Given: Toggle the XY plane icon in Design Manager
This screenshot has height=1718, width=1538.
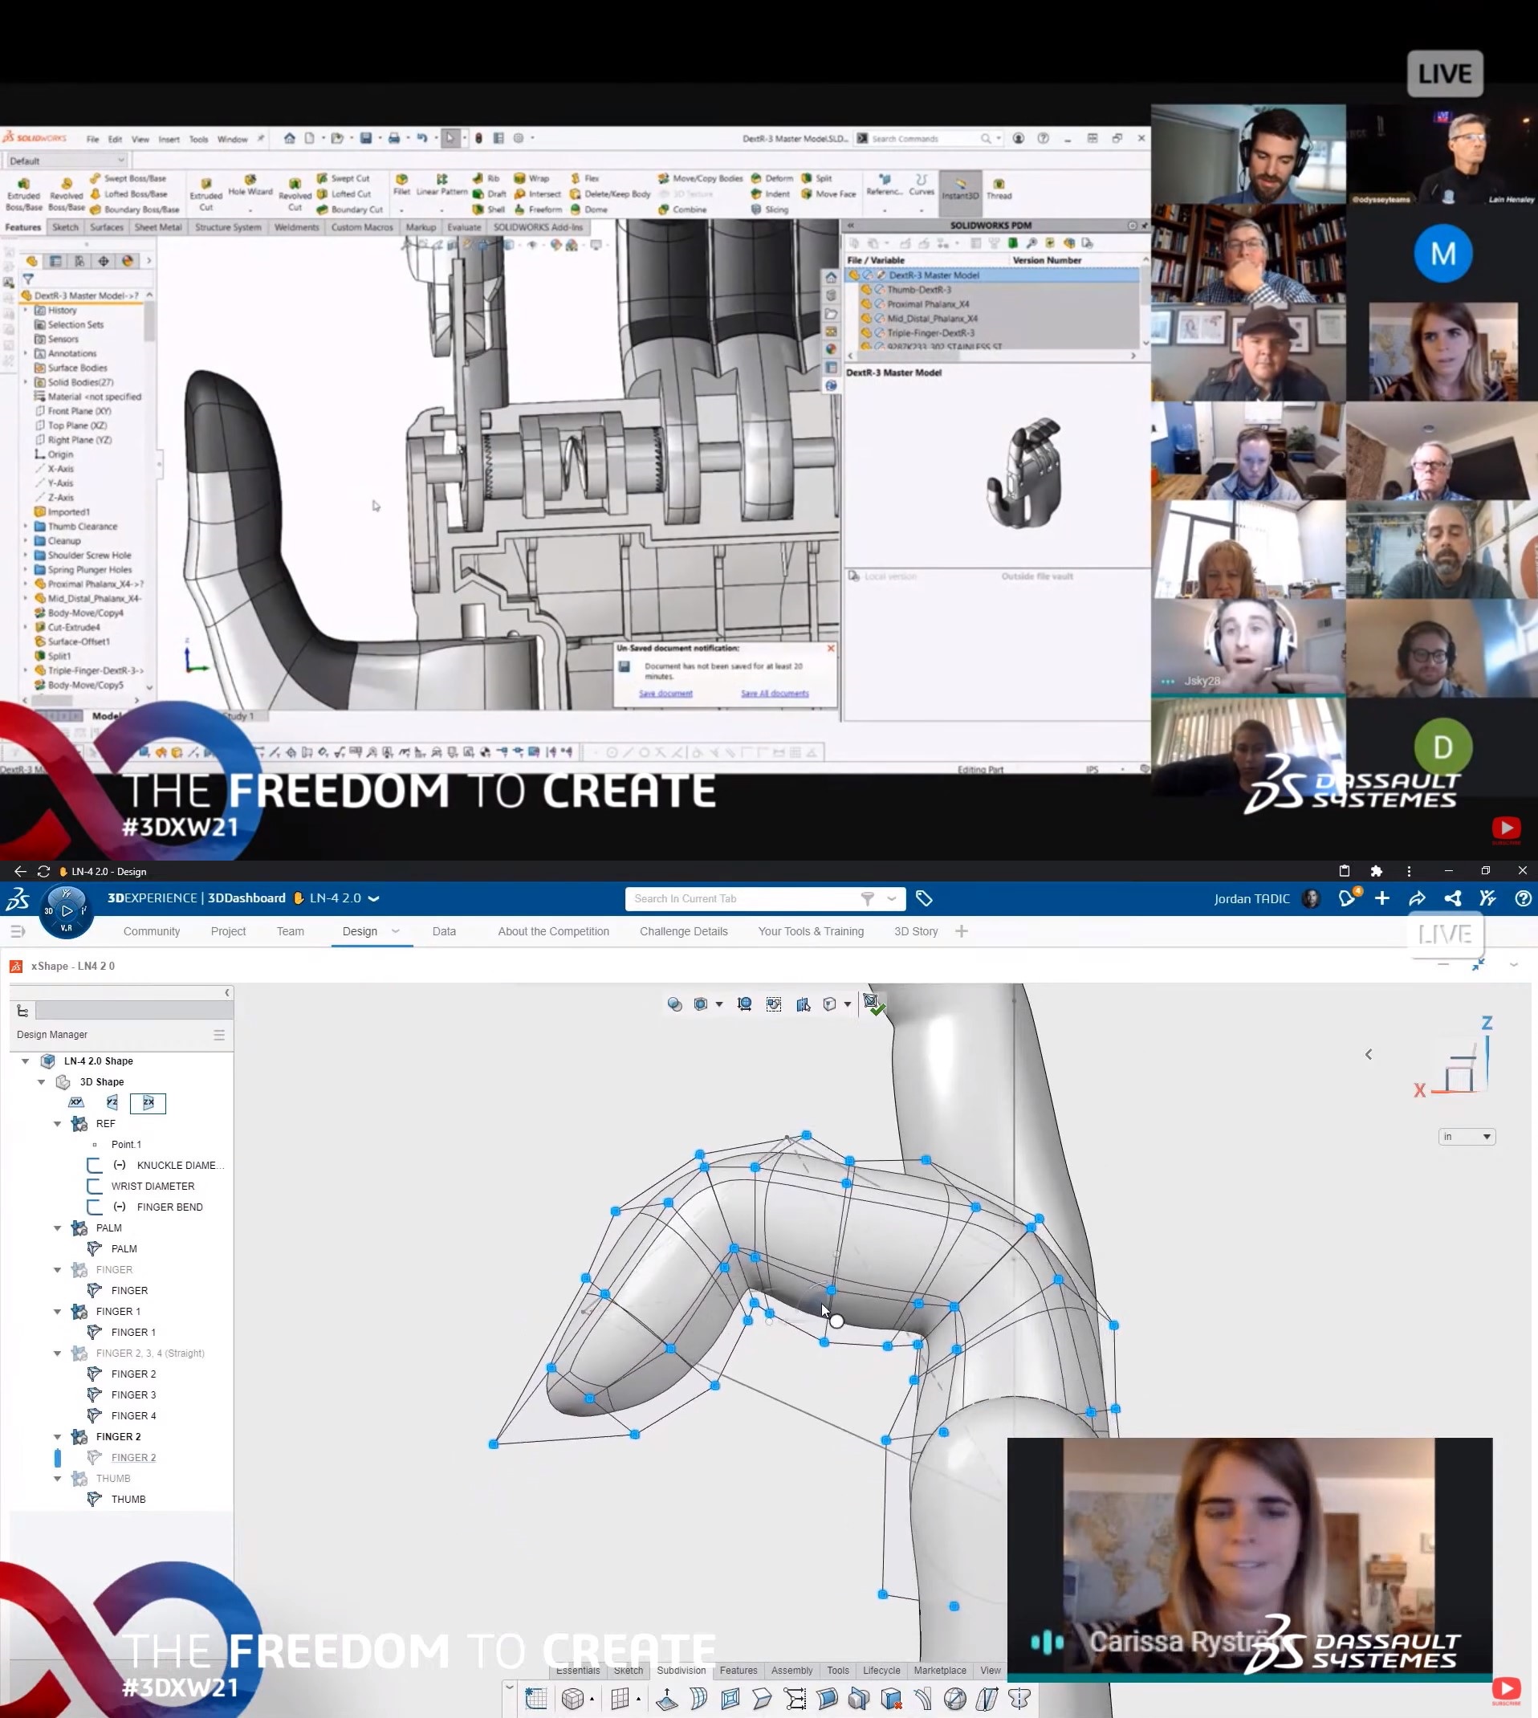Looking at the screenshot, I should click(x=76, y=1102).
